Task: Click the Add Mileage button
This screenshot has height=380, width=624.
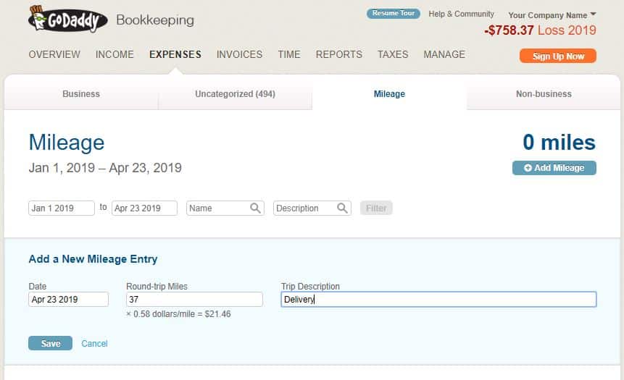Action: point(554,168)
